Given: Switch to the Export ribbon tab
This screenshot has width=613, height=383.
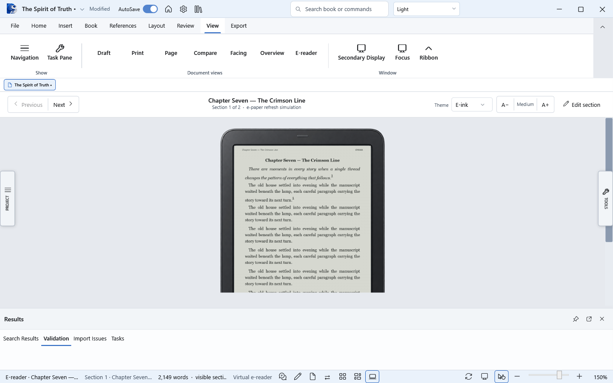Looking at the screenshot, I should pyautogui.click(x=239, y=26).
